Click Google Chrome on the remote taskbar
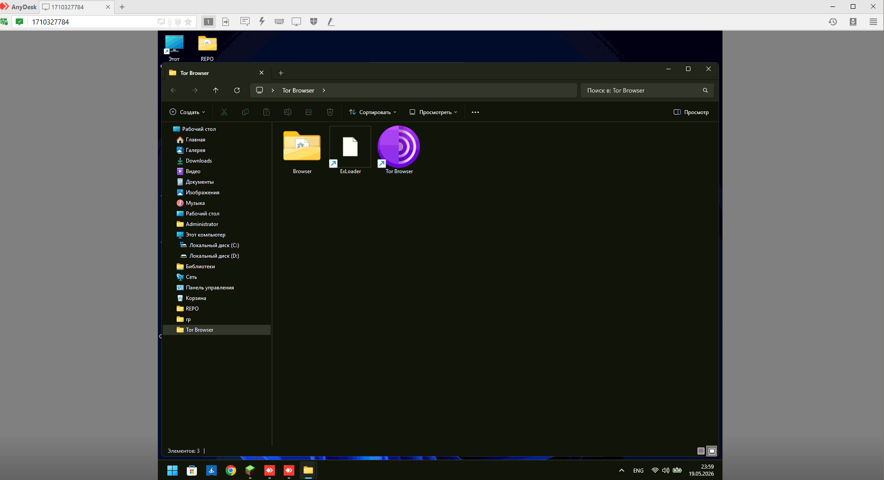The width and height of the screenshot is (884, 480). point(231,470)
